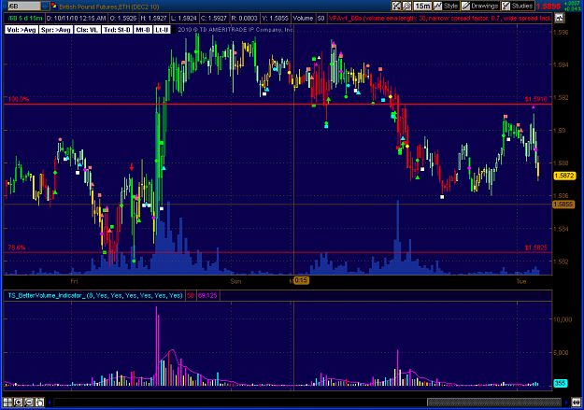
Task: Click the colored link squares icon beside the symbol
Action: pyautogui.click(x=53, y=6)
